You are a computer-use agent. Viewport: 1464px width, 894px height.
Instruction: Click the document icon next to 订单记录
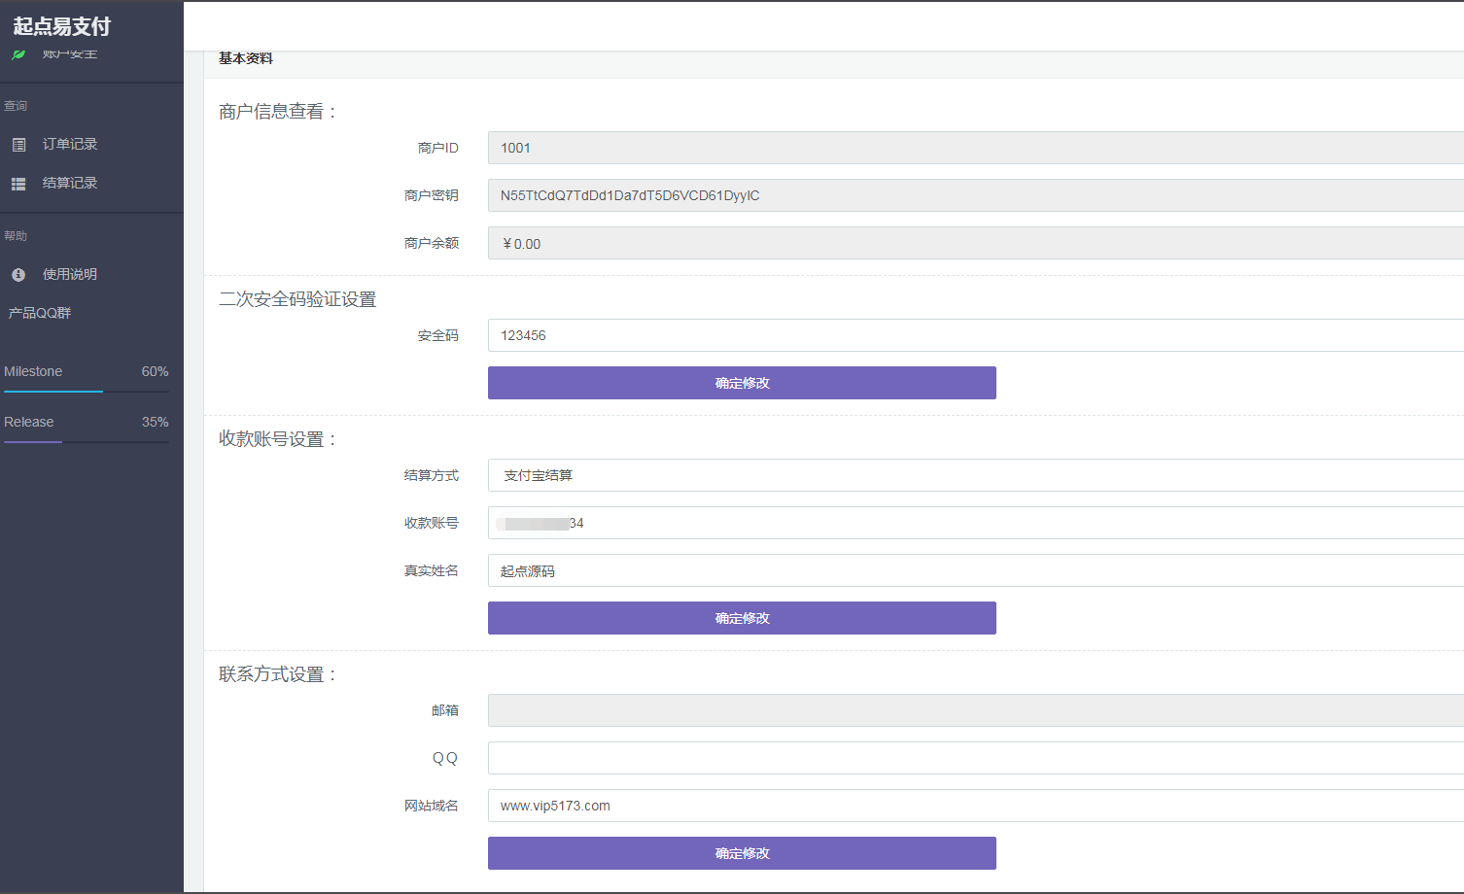coord(17,143)
